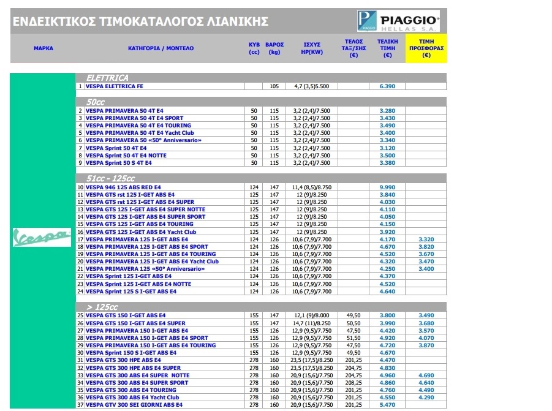
Task: Select VESPA GTS 125 I-GET ABS E4 TOURING
Action: pos(140,224)
